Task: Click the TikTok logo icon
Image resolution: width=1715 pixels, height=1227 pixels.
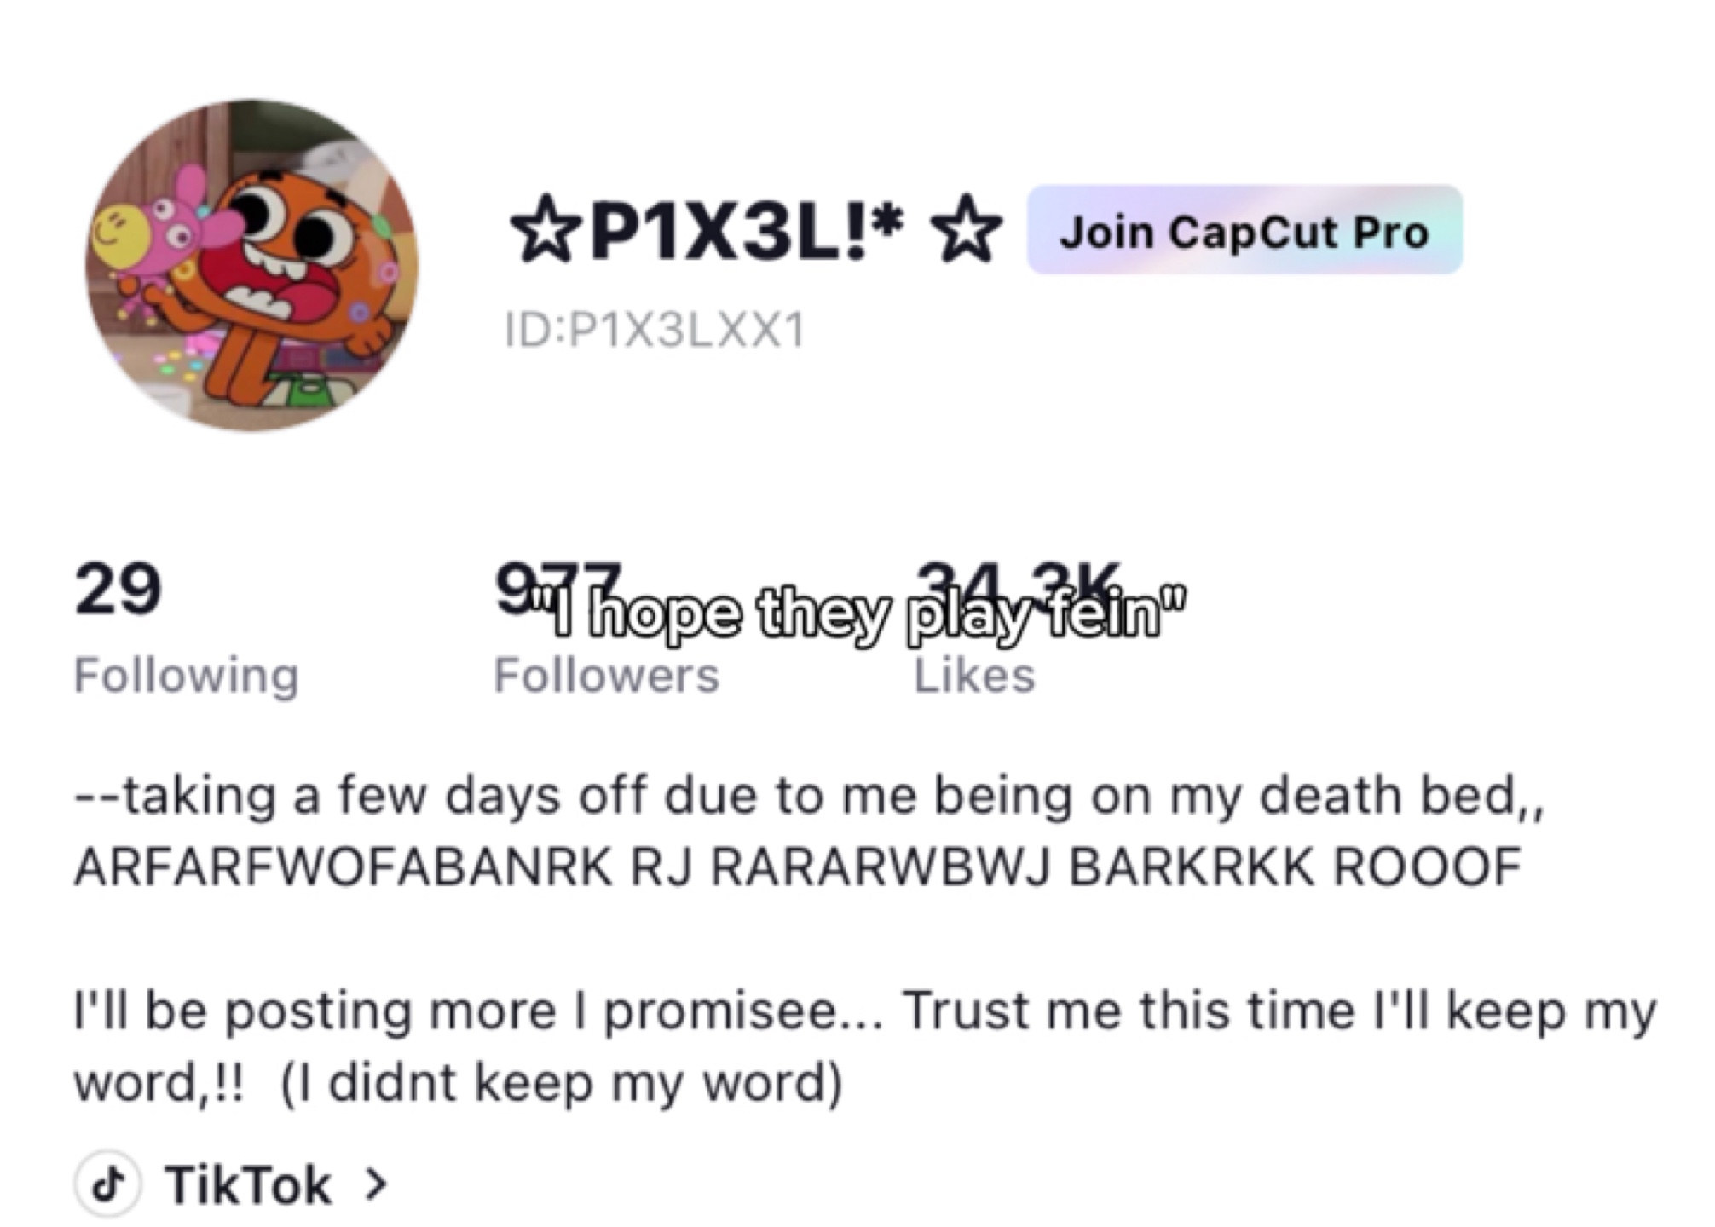Action: [107, 1184]
